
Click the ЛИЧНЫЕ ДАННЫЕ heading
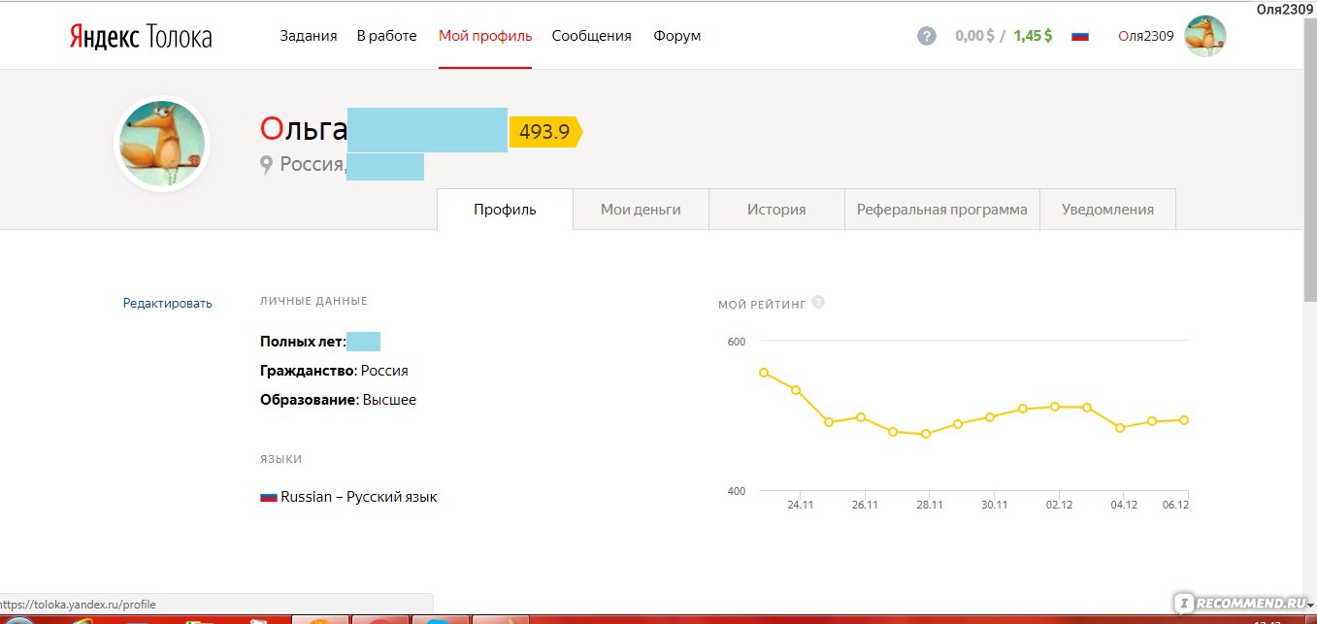point(313,302)
